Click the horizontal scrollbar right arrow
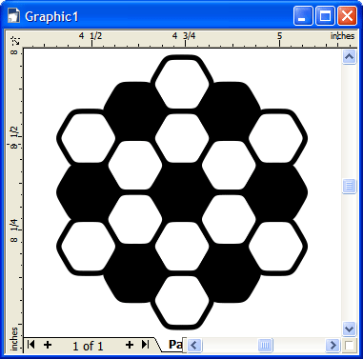The width and height of the screenshot is (363, 359). 333,345
